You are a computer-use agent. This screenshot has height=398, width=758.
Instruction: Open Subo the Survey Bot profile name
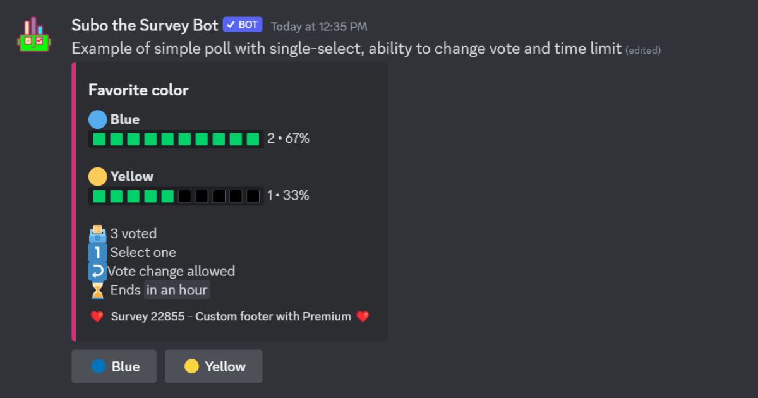tap(145, 25)
